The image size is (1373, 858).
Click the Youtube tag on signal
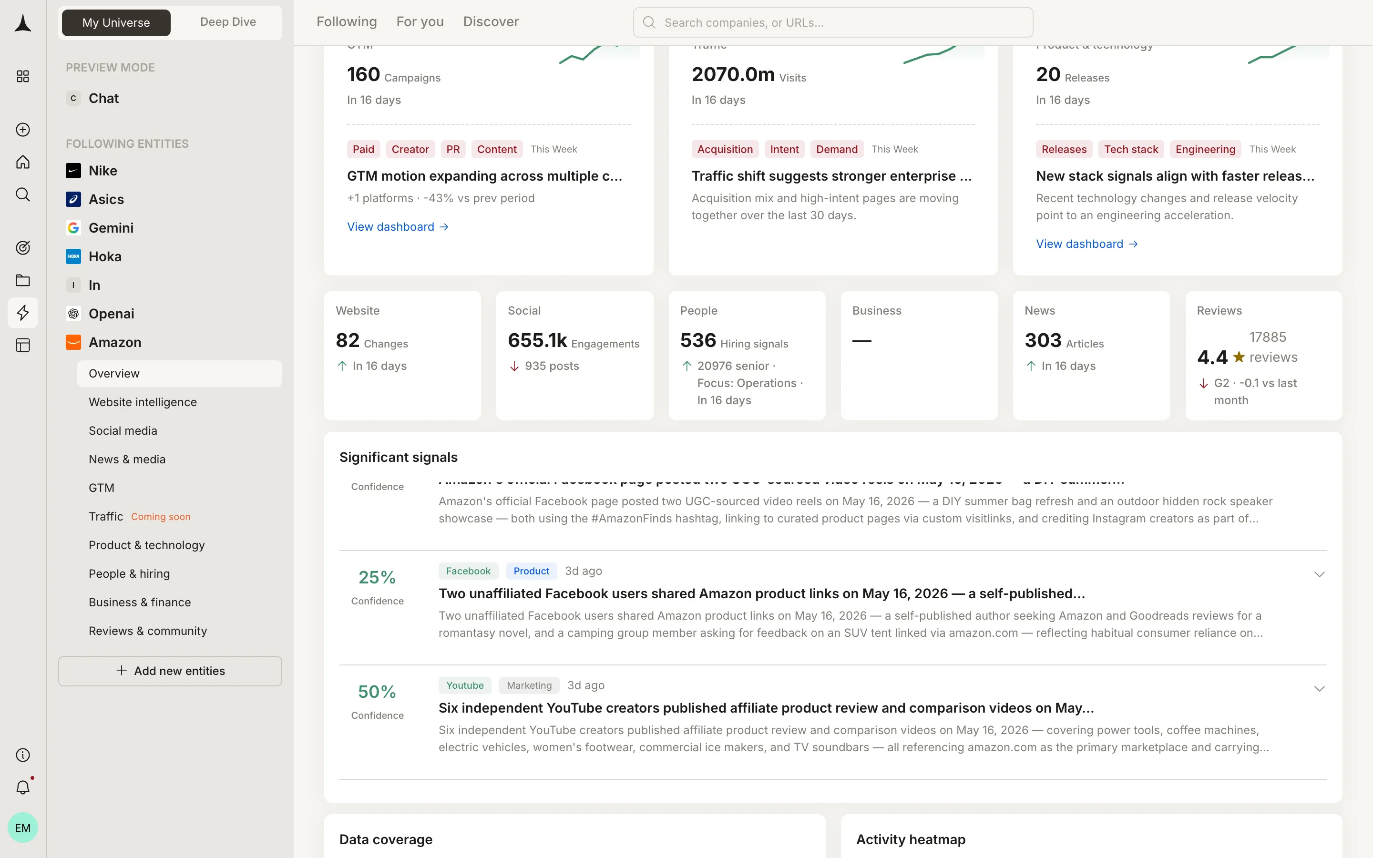465,685
